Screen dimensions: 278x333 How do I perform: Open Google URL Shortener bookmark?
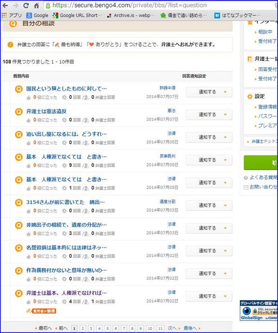pyautogui.click(x=77, y=15)
